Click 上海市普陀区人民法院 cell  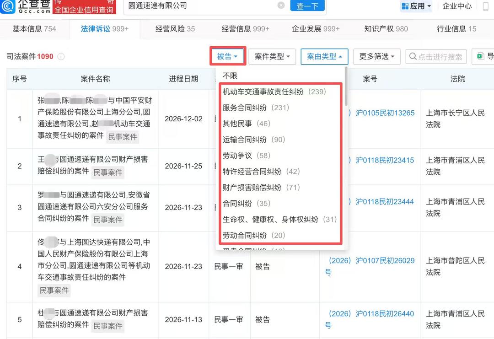[x=455, y=266]
